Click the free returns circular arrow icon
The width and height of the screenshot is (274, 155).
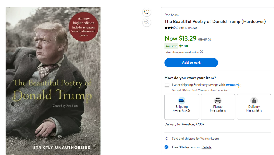[166, 147]
